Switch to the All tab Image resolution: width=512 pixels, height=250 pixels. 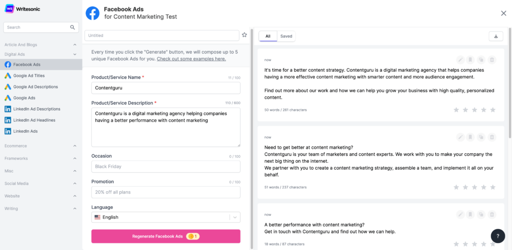pyautogui.click(x=268, y=36)
